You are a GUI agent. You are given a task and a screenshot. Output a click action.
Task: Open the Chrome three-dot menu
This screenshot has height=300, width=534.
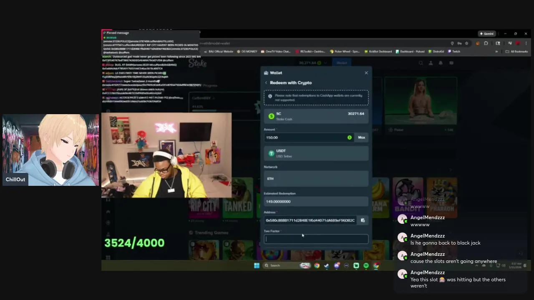click(526, 43)
